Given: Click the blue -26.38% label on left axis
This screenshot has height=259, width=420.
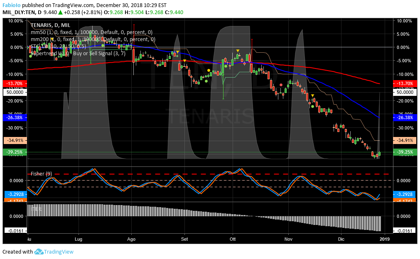Looking at the screenshot, I should click(15, 117).
